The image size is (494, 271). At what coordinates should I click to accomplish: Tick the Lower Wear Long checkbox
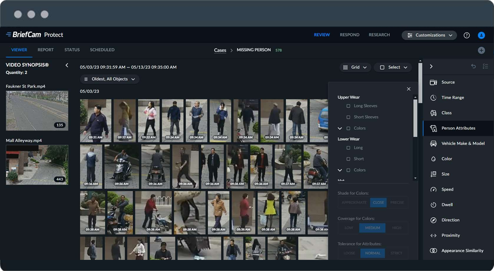pos(348,148)
